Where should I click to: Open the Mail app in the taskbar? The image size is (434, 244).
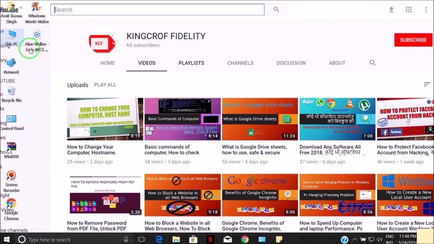click(228, 239)
